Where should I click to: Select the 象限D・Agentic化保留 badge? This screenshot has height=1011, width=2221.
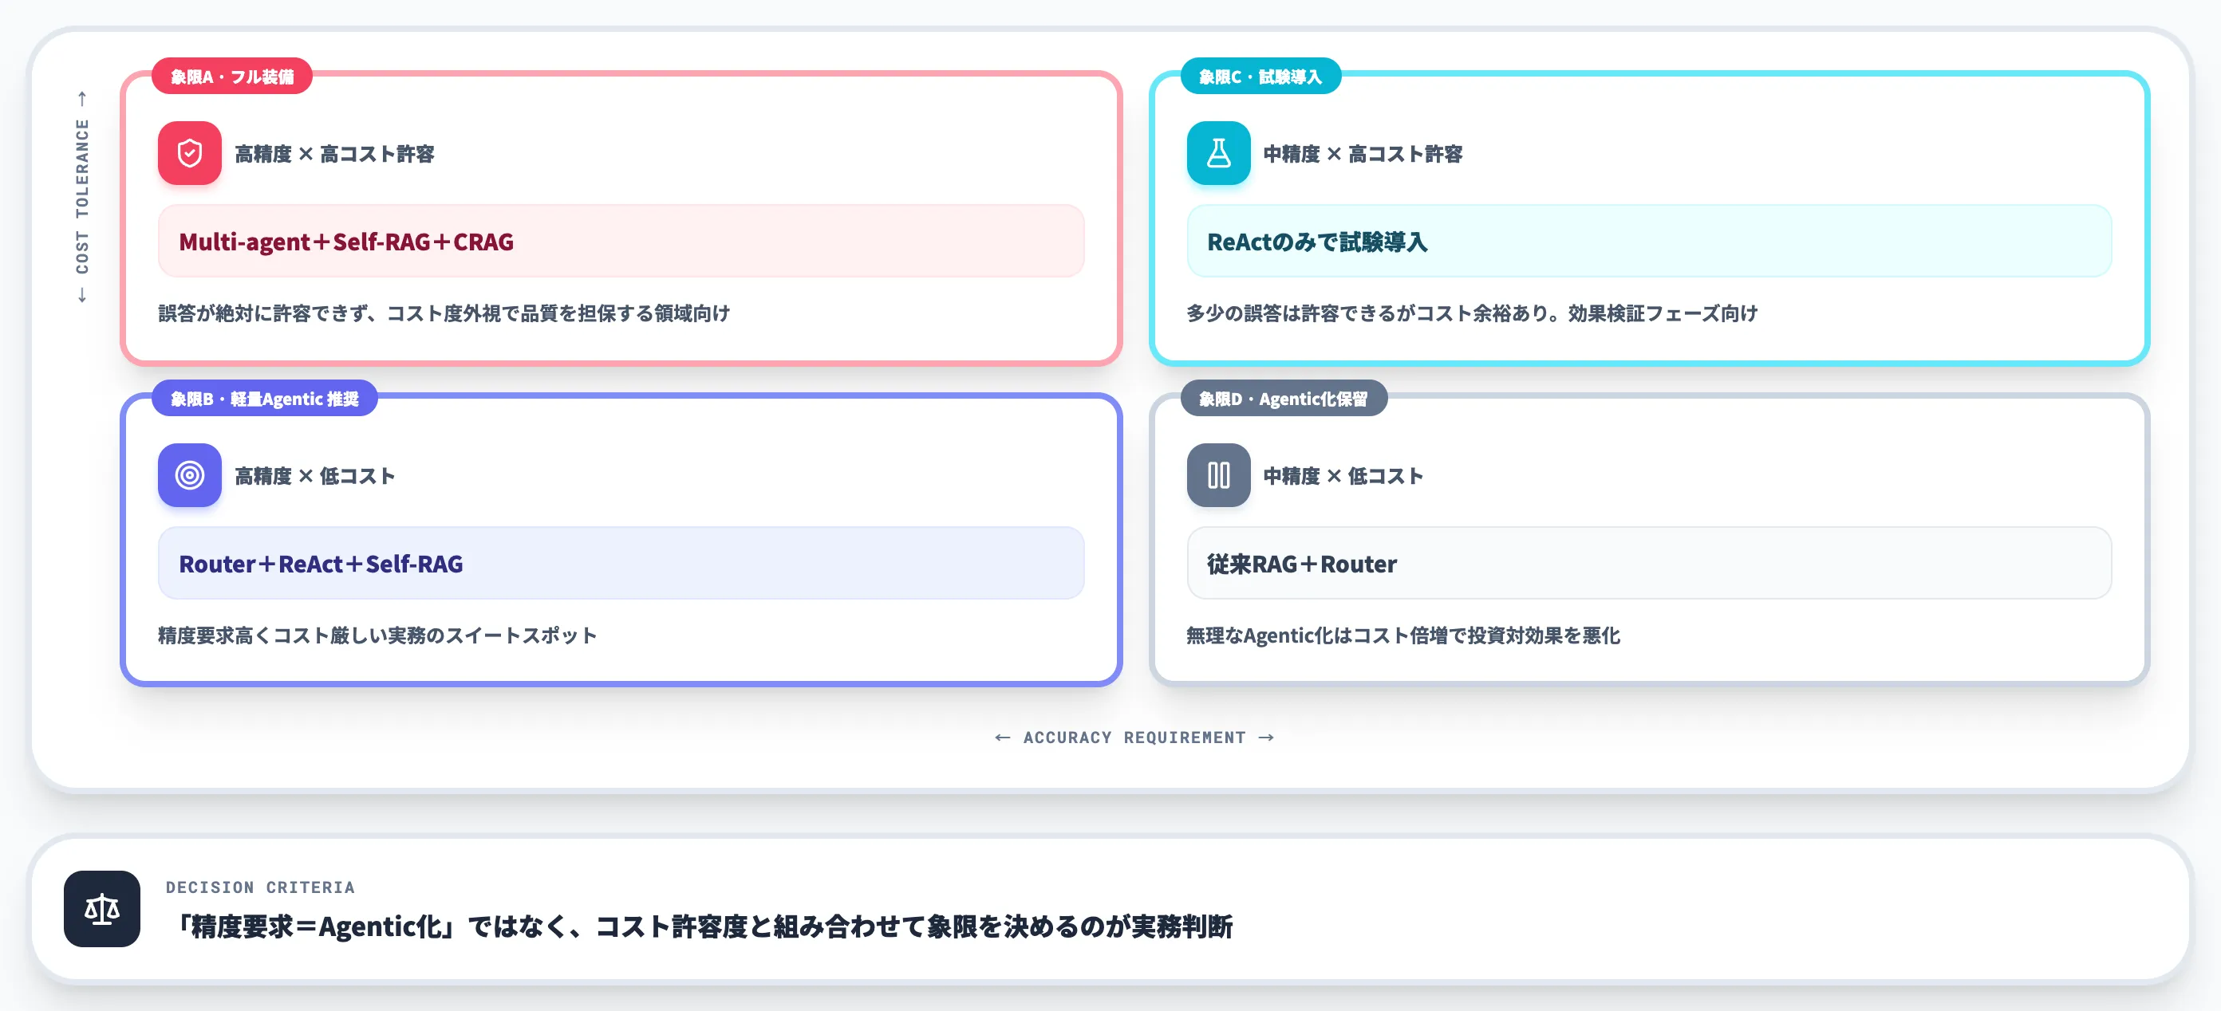[x=1284, y=399]
